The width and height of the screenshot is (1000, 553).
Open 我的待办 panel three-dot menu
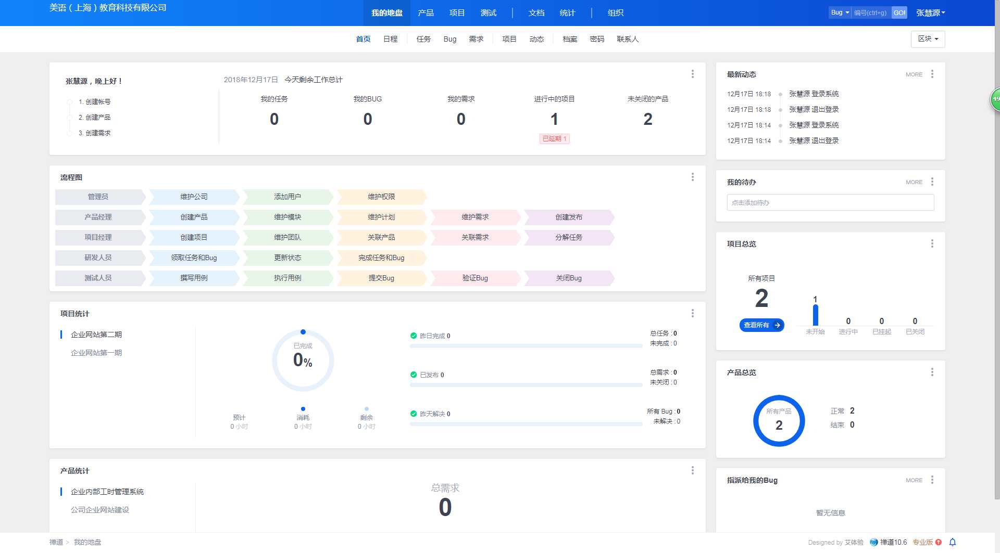pos(932,182)
